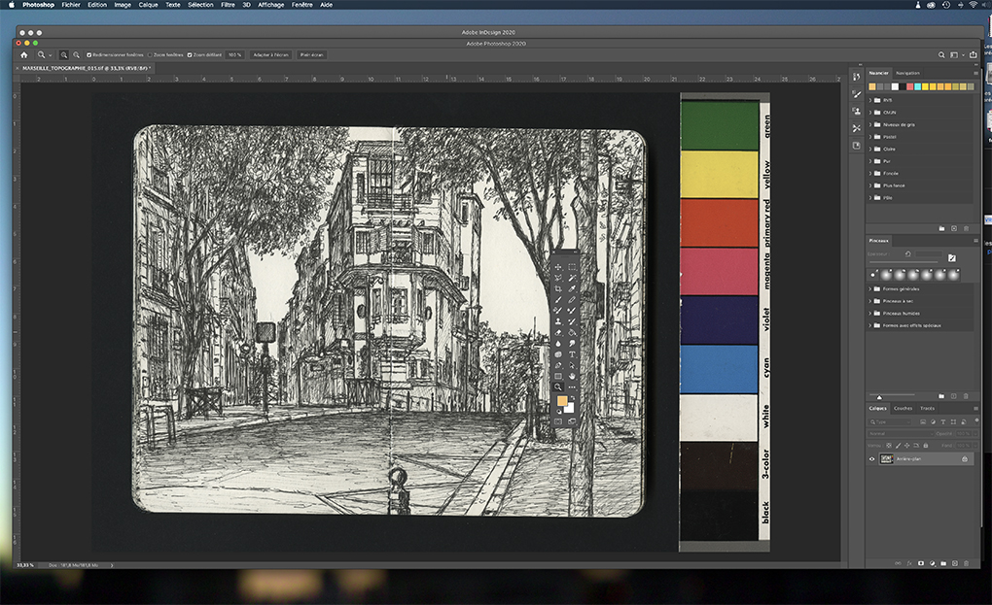Expand the Plus foncé swatch folder
The height and width of the screenshot is (605, 992).
870,185
